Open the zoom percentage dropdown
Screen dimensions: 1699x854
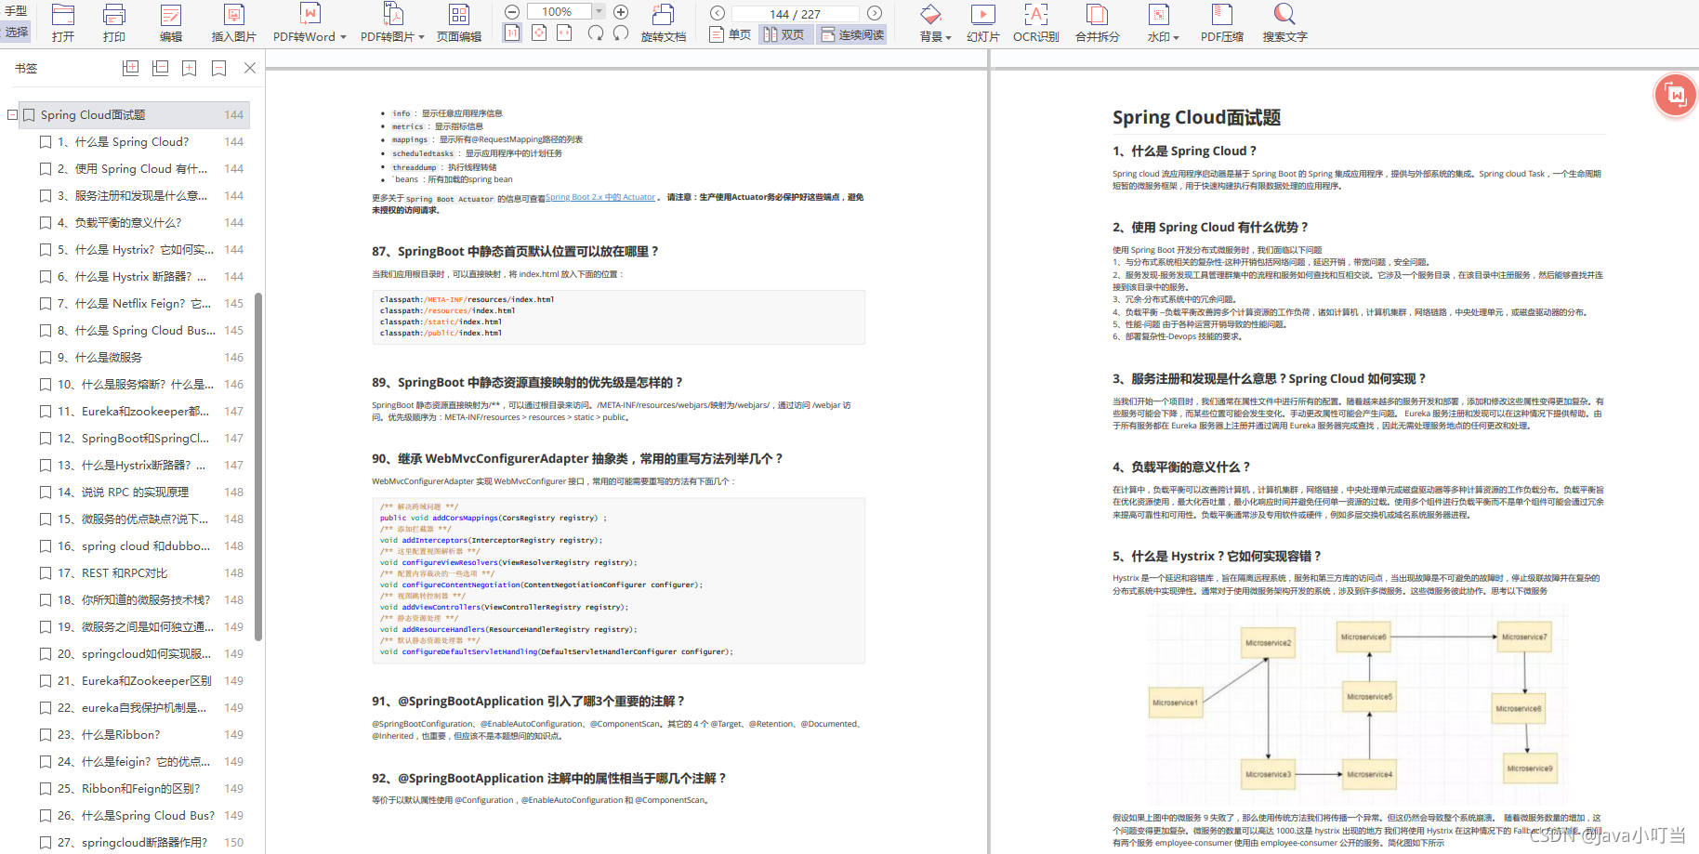pyautogui.click(x=599, y=12)
